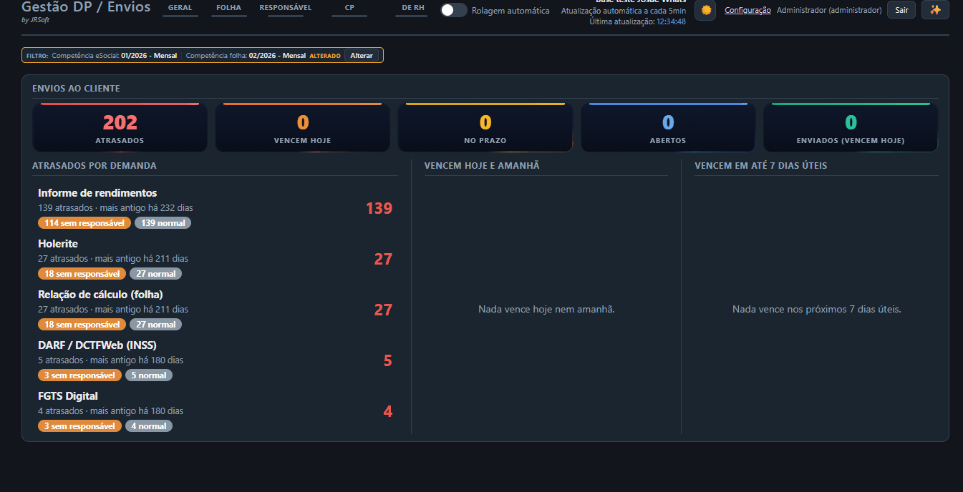Click the red 139 count
The image size is (963, 492).
click(x=379, y=208)
